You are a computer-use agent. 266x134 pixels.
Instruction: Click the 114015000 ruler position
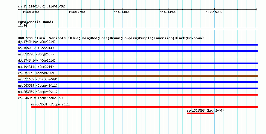pyautogui.click(x=214, y=12)
